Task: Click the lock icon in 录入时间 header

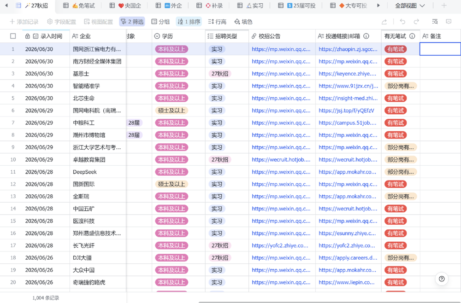Action: (28, 36)
